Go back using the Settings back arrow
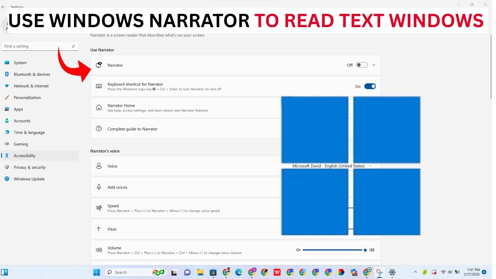 coord(3,7)
